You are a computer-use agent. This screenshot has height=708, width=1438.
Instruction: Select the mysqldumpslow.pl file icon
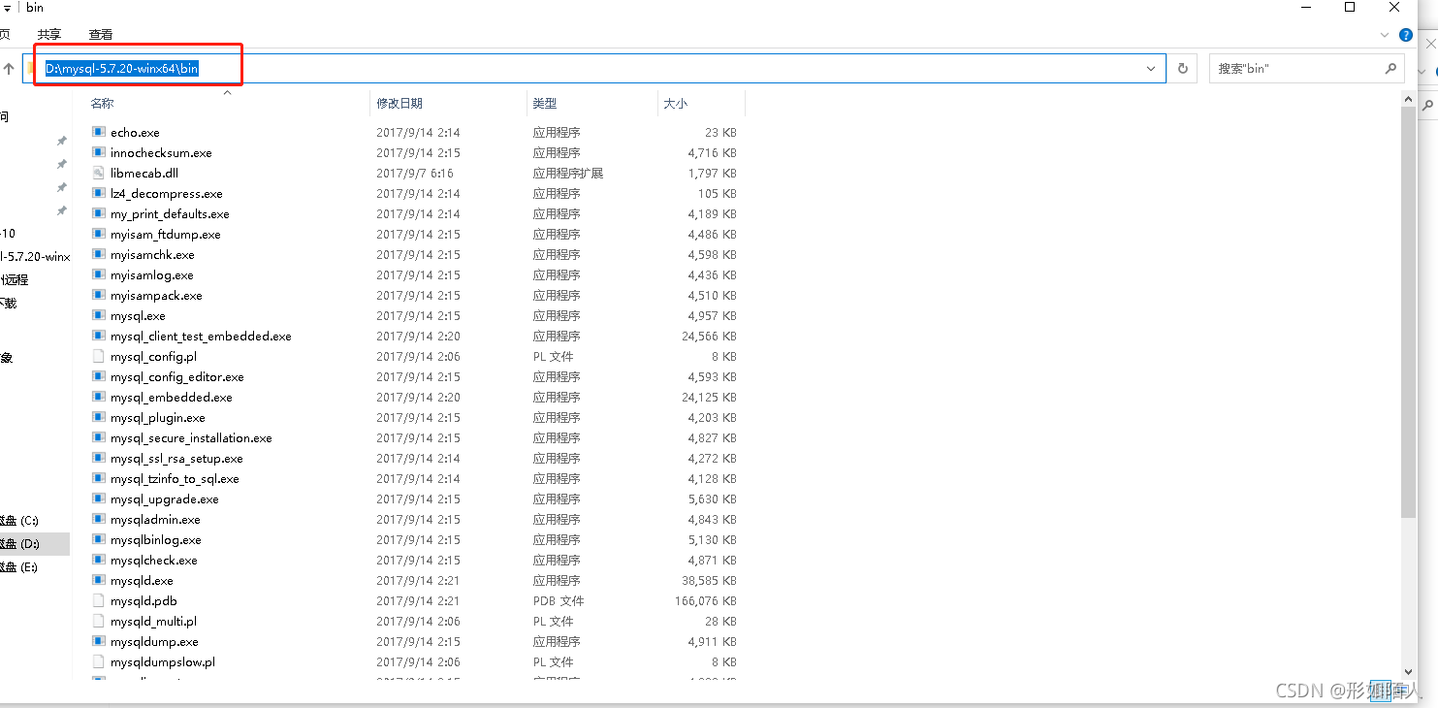coord(98,661)
